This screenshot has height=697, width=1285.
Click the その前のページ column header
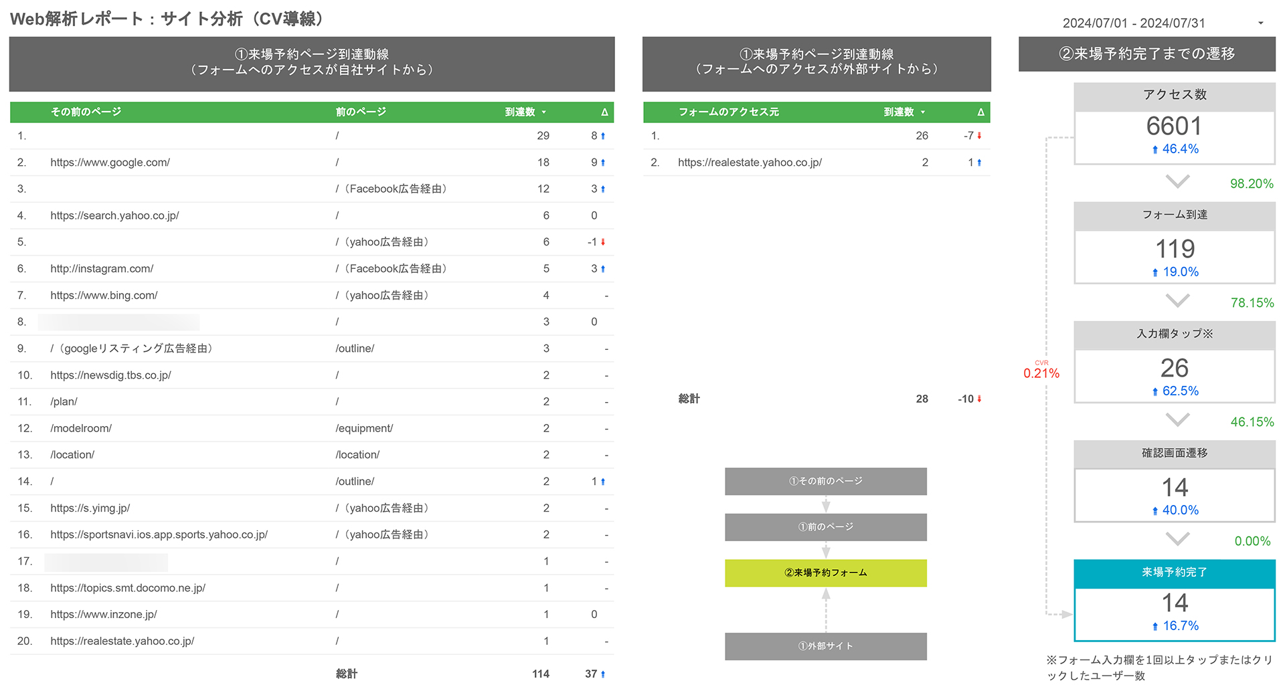(86, 112)
